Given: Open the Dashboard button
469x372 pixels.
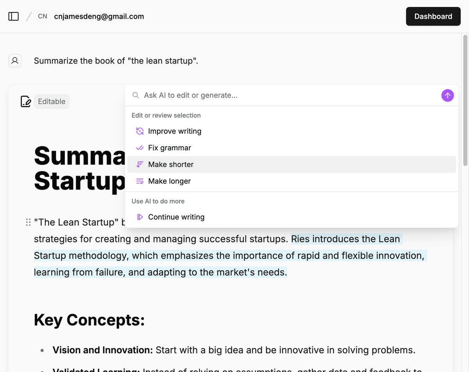Looking at the screenshot, I should click(433, 16).
